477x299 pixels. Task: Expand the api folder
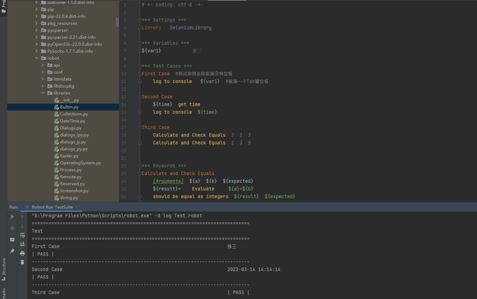pos(43,65)
